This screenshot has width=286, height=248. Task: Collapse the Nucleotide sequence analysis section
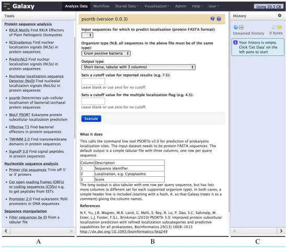31,164
